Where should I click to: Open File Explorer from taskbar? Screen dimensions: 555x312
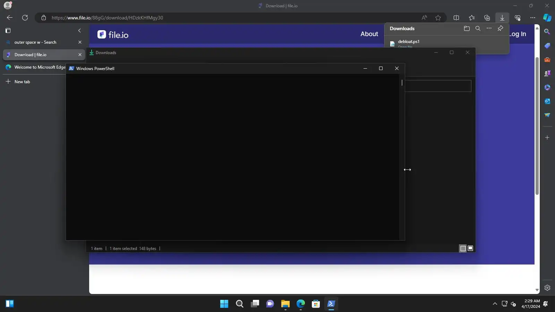pyautogui.click(x=285, y=304)
